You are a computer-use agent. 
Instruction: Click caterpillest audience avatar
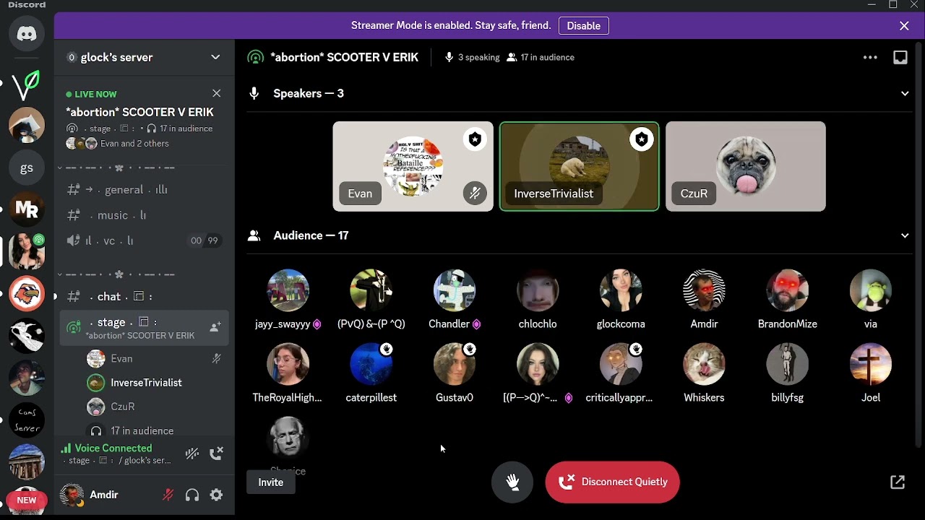pos(371,364)
